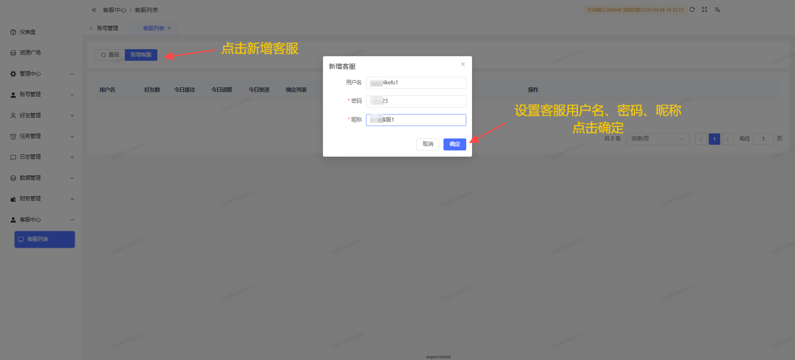
Task: Click the 新增客服 button
Action: click(141, 55)
